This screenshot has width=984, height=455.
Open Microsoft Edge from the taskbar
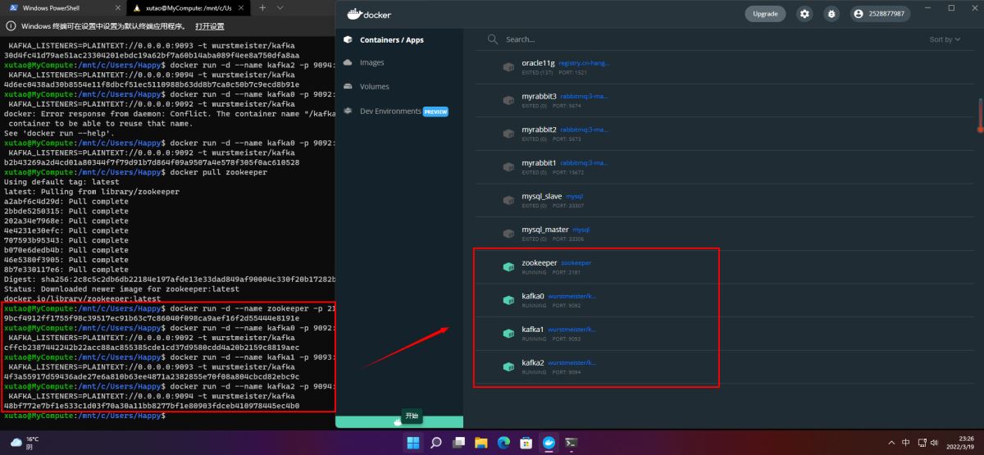point(503,443)
